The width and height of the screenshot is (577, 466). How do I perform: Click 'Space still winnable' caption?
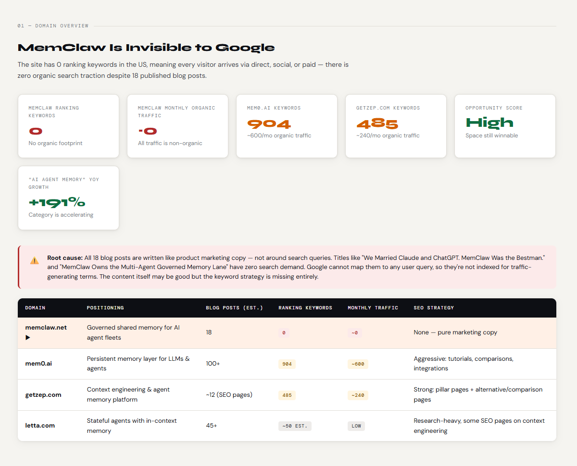tap(491, 135)
